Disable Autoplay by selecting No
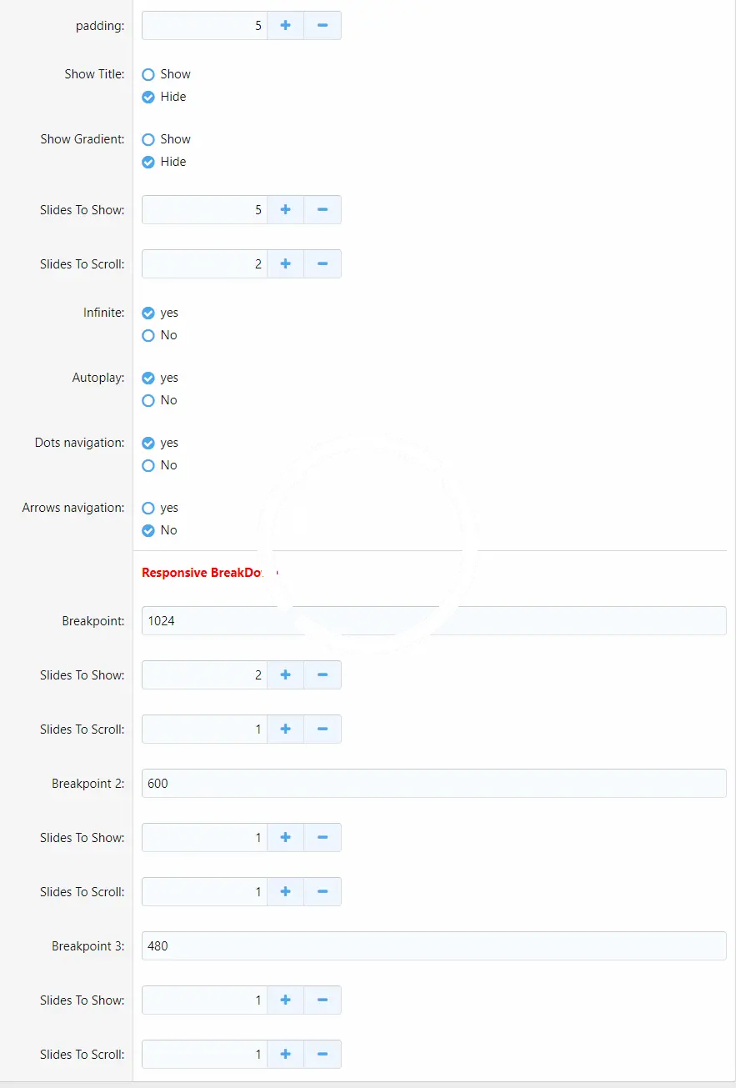736x1088 pixels. click(148, 400)
